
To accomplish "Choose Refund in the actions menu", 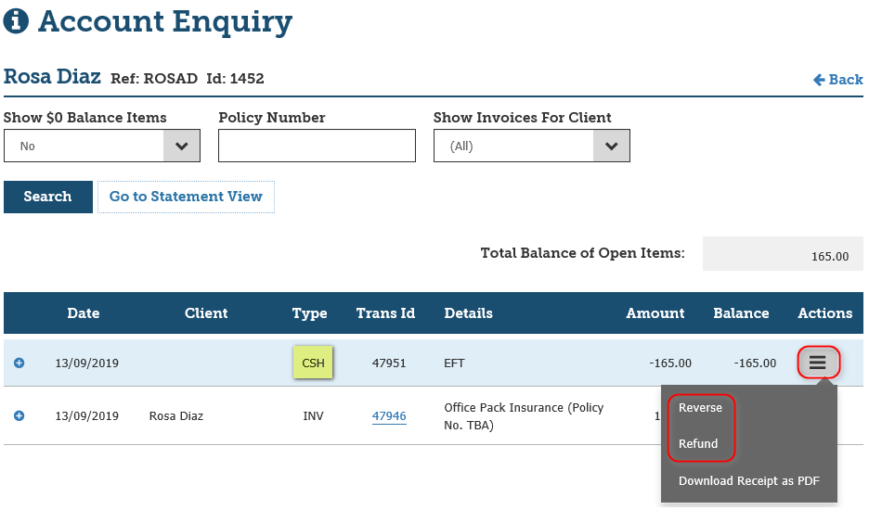I will 698,443.
